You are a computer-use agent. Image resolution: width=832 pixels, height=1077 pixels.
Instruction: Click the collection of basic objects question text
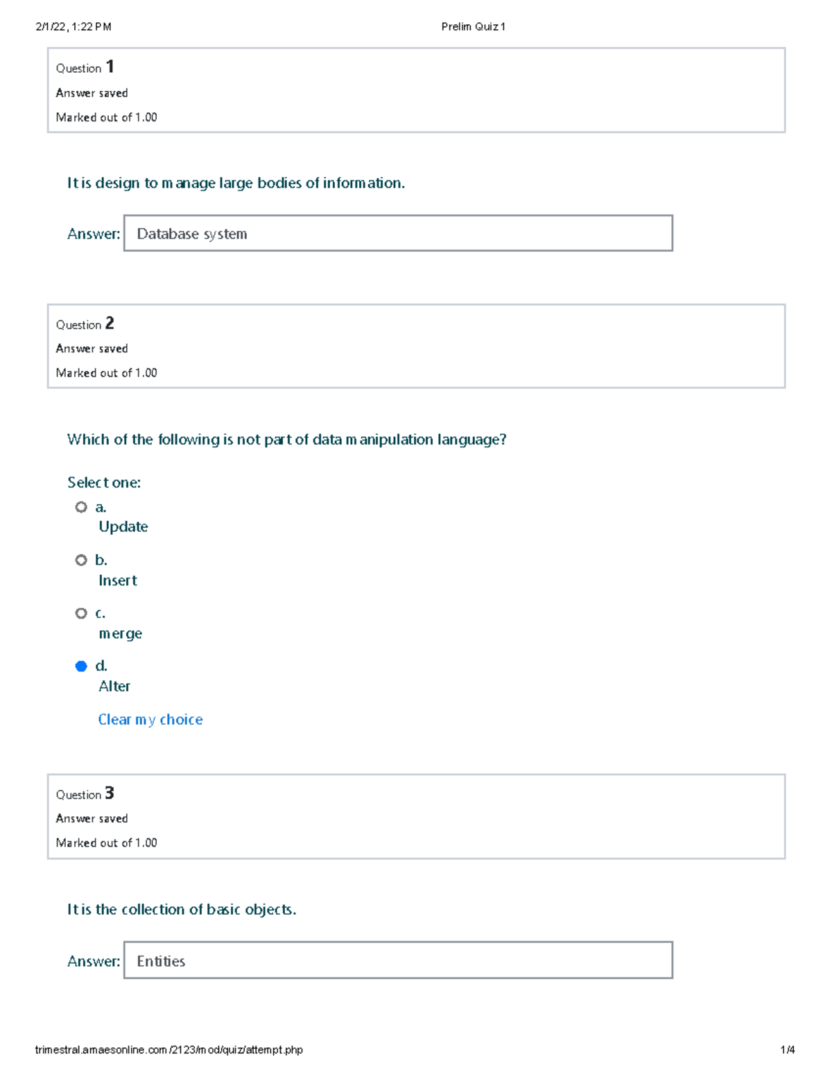click(x=182, y=909)
